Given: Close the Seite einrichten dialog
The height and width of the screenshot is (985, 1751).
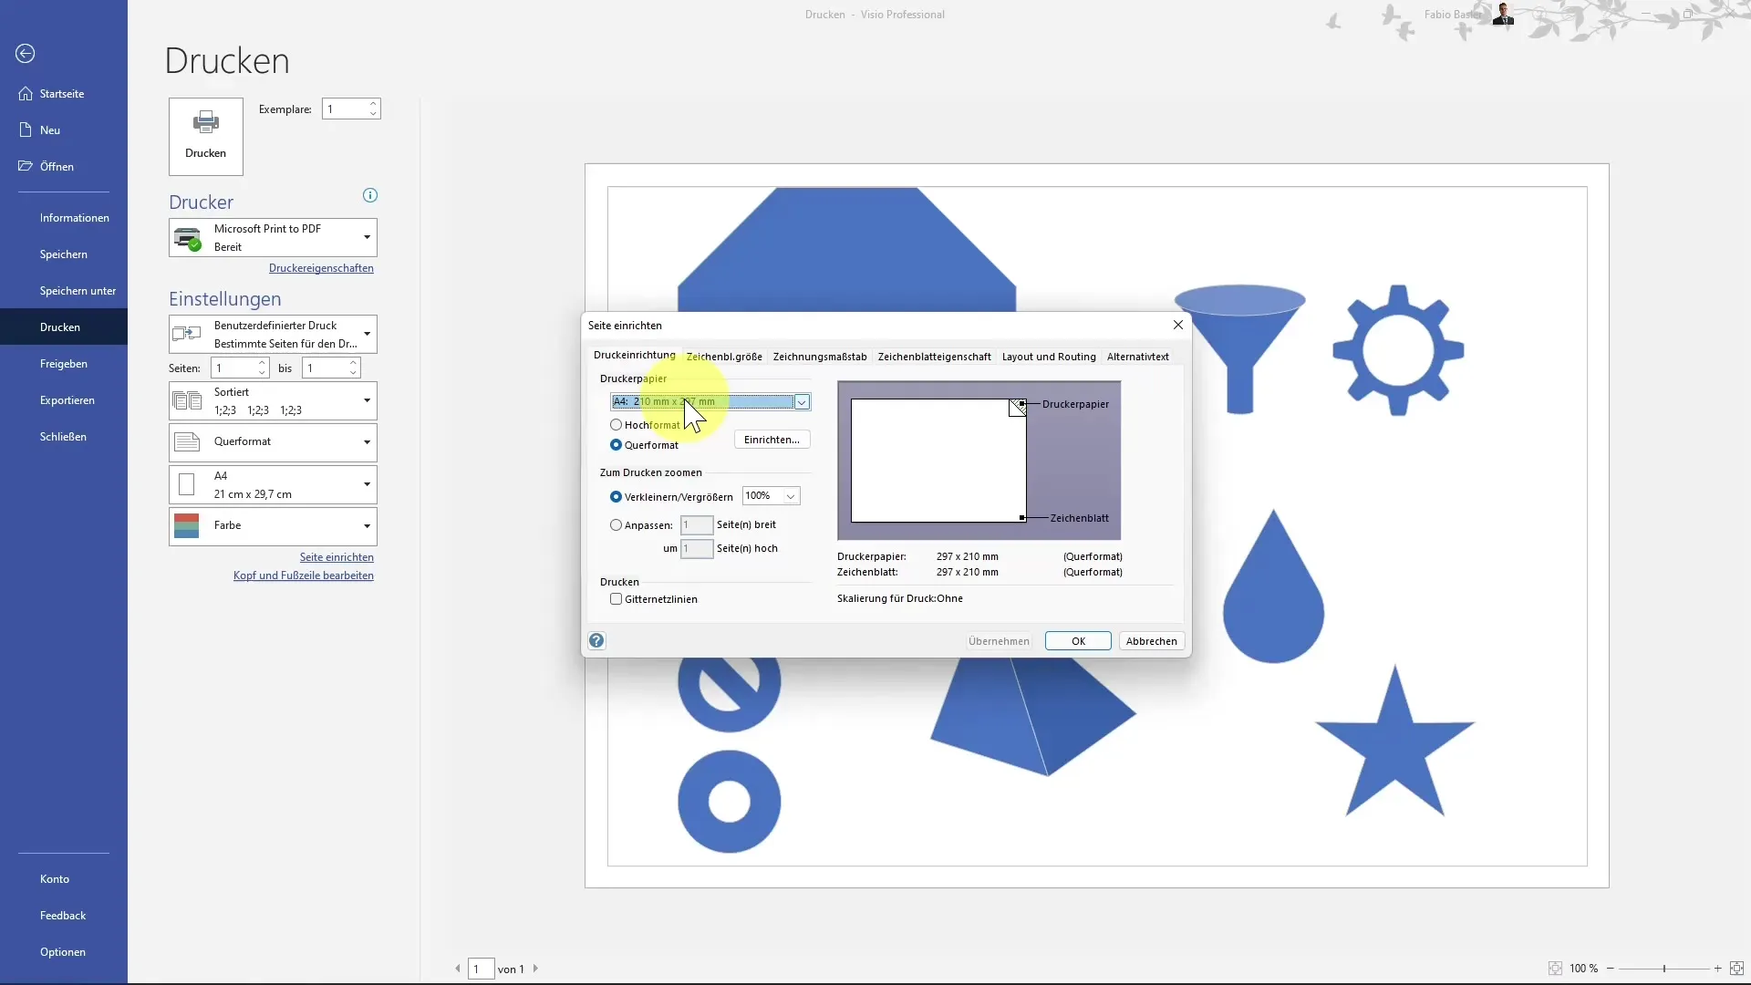Looking at the screenshot, I should (1178, 326).
